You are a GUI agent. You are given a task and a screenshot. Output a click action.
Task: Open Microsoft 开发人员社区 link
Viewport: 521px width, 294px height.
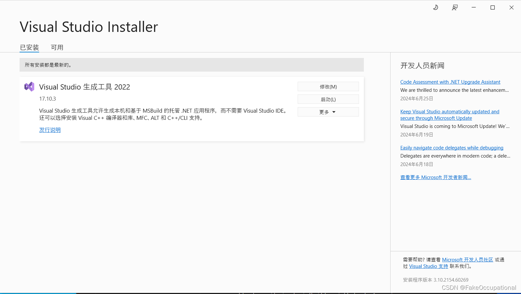468,260
